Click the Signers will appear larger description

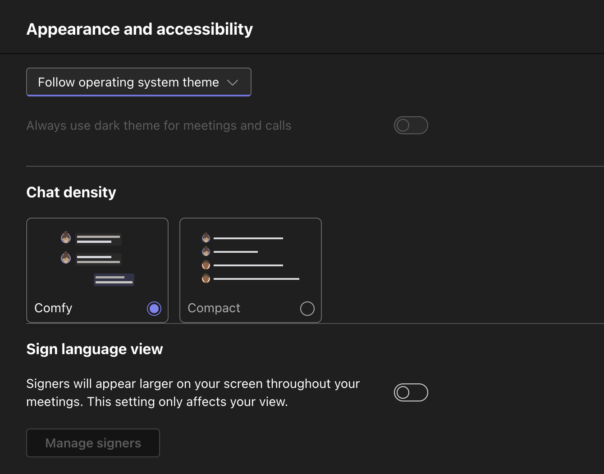(x=193, y=392)
